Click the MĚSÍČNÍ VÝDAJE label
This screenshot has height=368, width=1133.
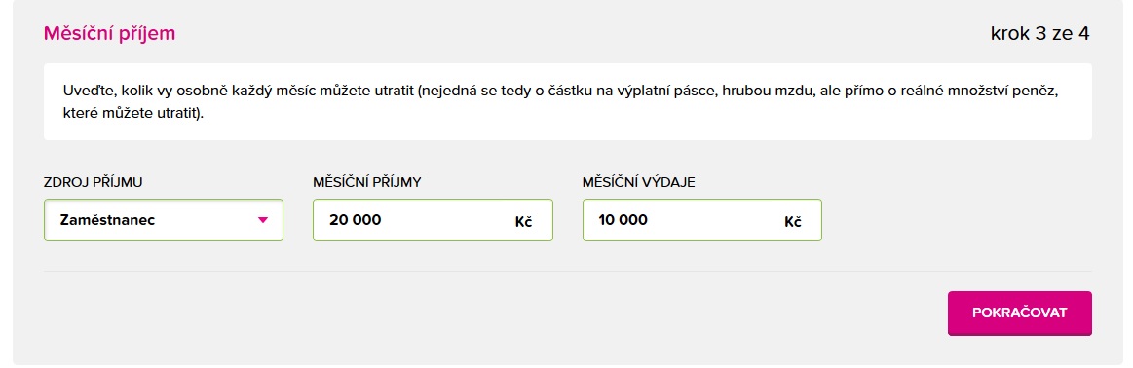[x=639, y=182]
